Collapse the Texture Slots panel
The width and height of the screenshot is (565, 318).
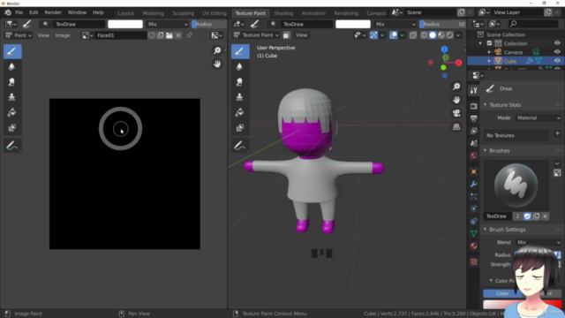pos(485,105)
